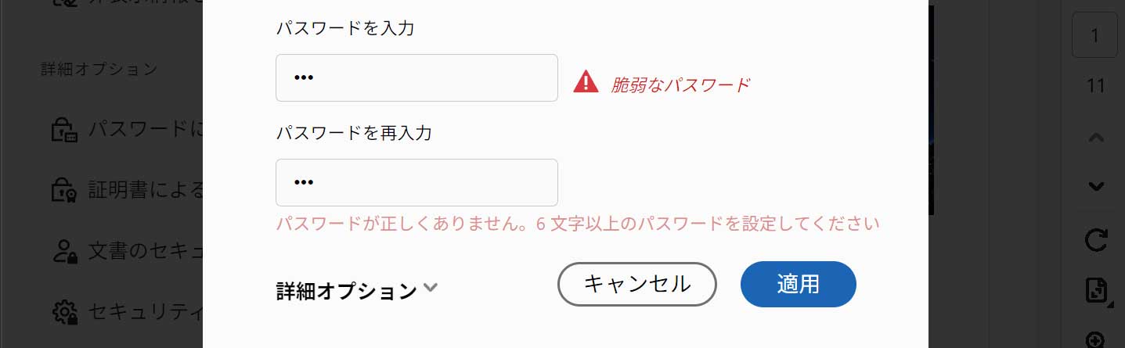The height and width of the screenshot is (348, 1125).
Task: Choose the セキュリティ sidebar entry text
Action: point(147,311)
